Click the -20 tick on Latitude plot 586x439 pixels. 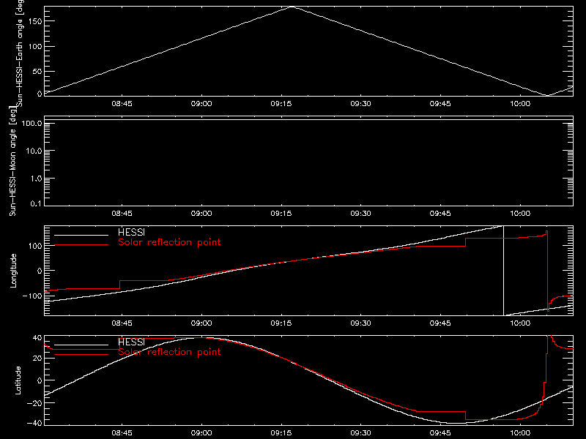point(34,403)
